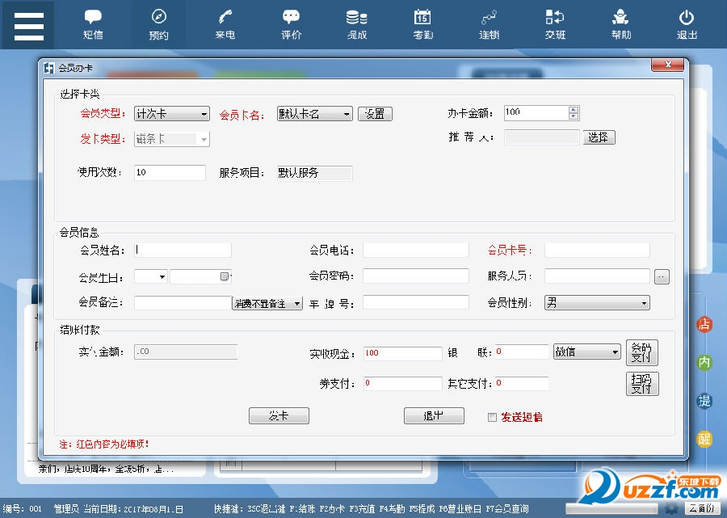Viewport: 727px width, 518px height.
Task: Open the main hamburger menu
Action: [x=28, y=24]
